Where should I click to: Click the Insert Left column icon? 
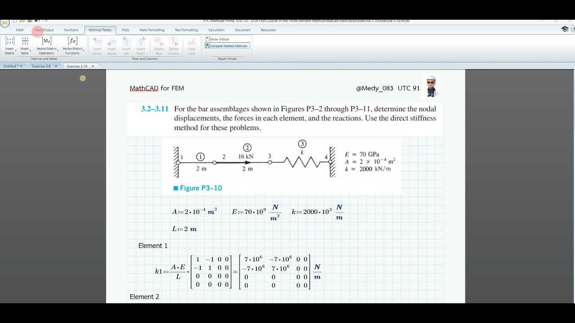(x=126, y=41)
